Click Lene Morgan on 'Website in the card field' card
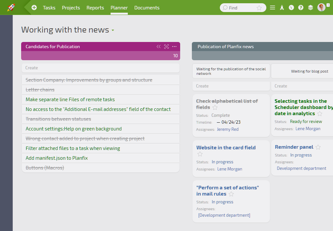Screen dimensions: 333x231 (230, 169)
